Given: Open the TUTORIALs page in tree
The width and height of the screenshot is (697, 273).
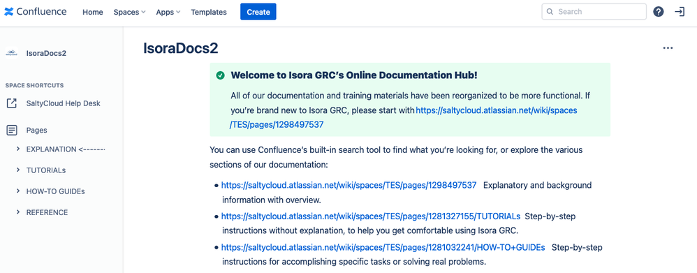Looking at the screenshot, I should (46, 170).
